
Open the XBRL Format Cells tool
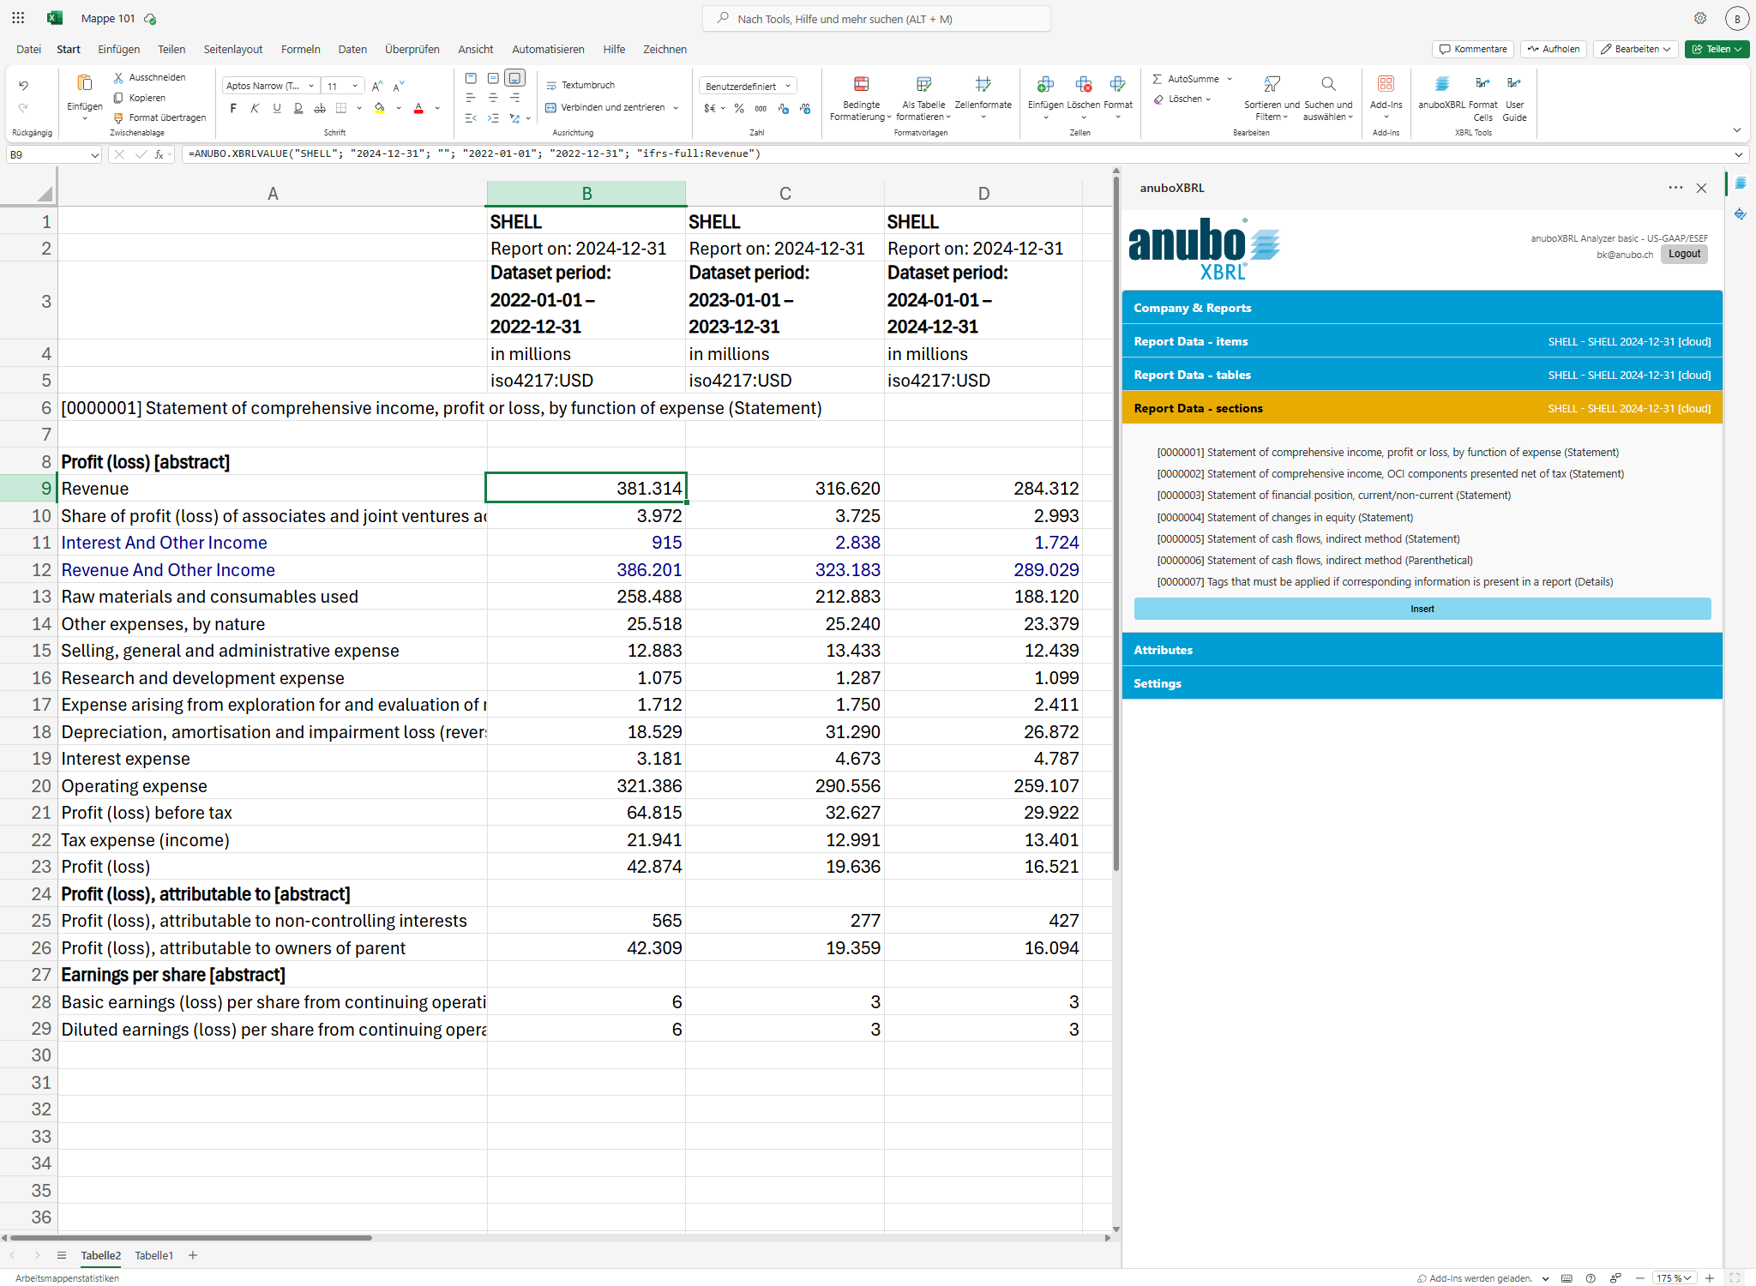tap(1482, 85)
